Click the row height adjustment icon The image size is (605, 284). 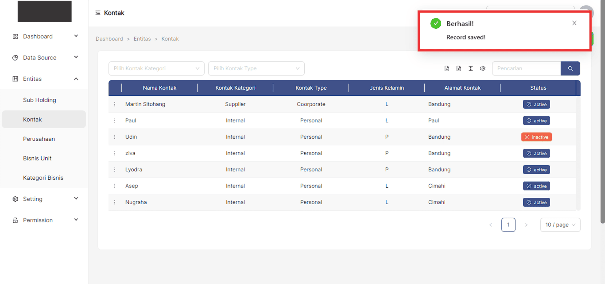coord(471,69)
